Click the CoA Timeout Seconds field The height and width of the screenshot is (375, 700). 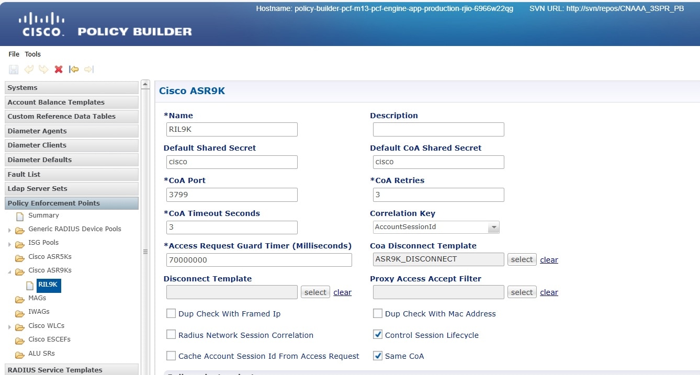point(232,227)
